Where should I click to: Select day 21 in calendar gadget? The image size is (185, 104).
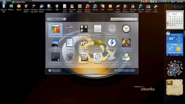tap(168, 23)
